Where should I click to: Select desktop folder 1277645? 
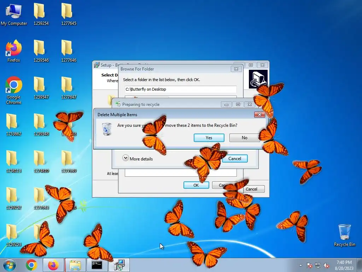coord(69,14)
